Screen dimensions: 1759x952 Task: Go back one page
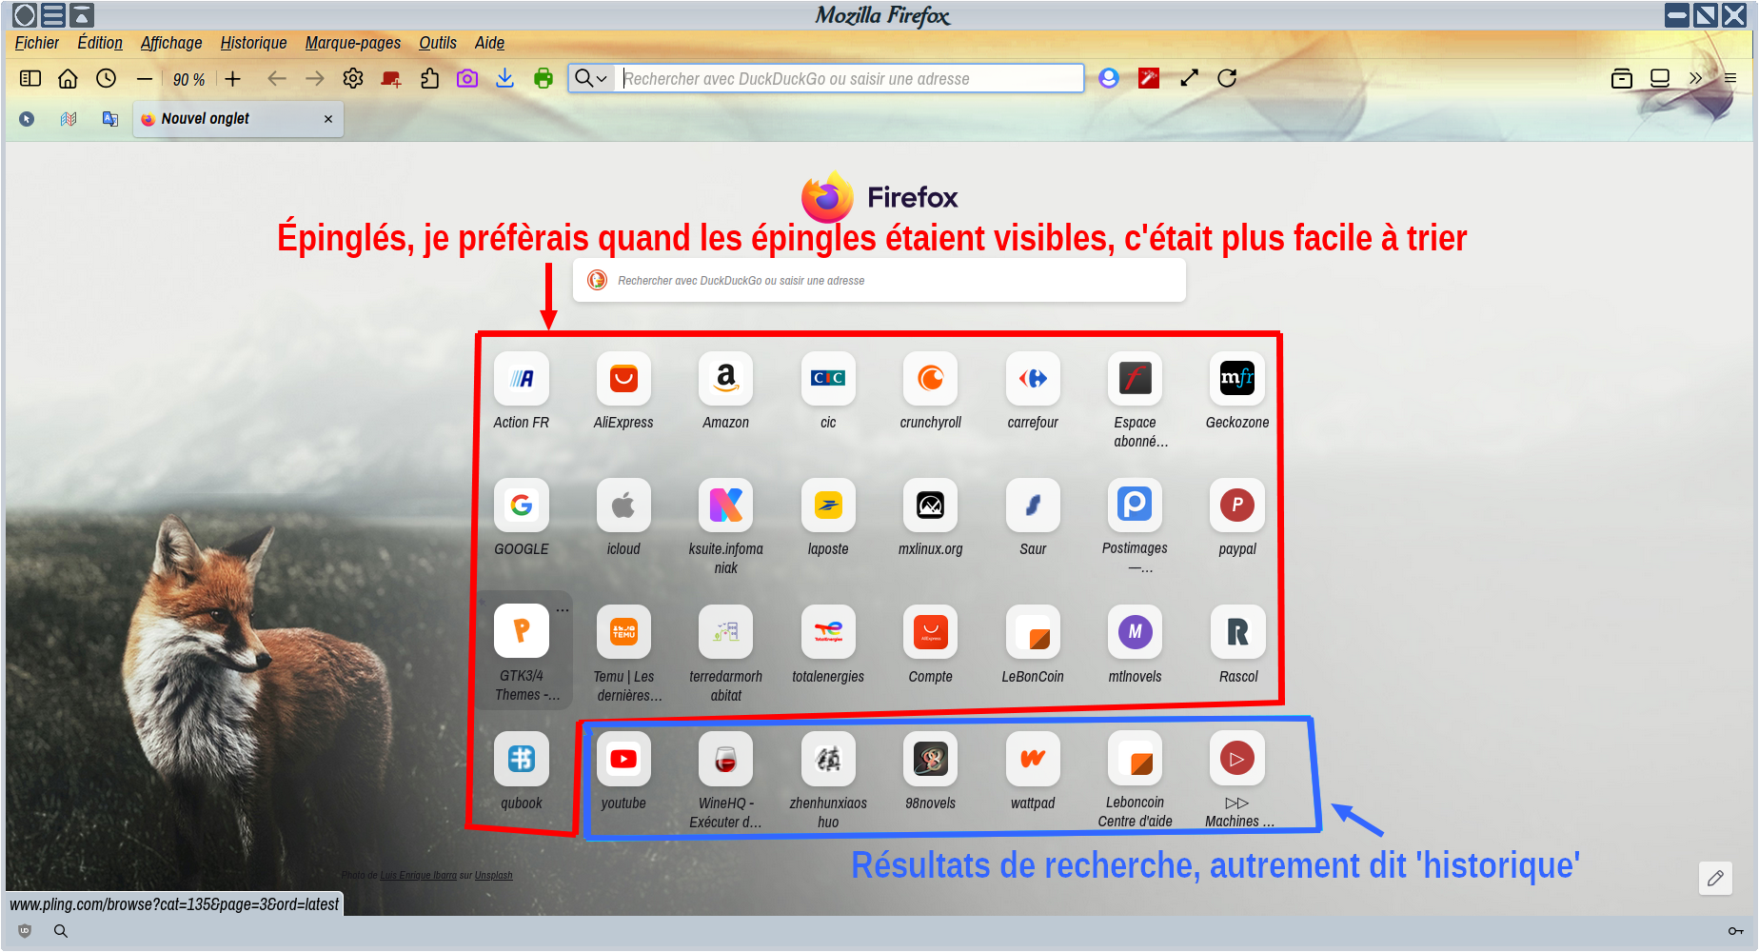pyautogui.click(x=277, y=79)
